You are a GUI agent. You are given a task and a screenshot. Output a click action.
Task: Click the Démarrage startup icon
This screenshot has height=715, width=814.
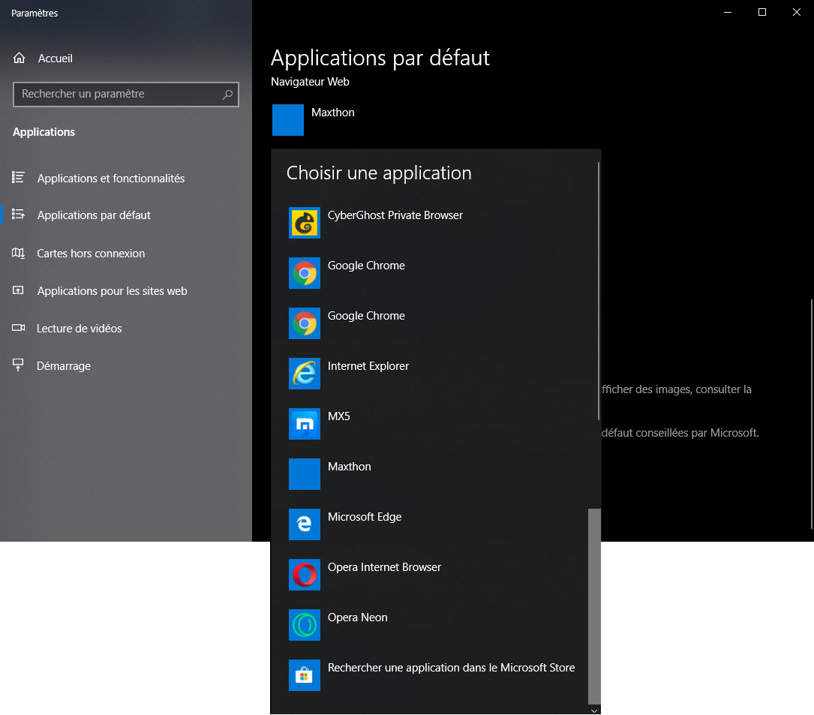(x=18, y=365)
